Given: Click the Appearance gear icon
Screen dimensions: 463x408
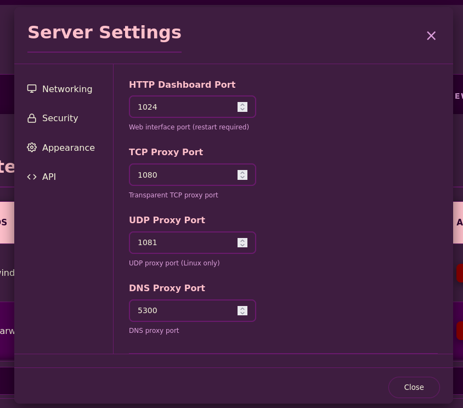Looking at the screenshot, I should pos(32,148).
